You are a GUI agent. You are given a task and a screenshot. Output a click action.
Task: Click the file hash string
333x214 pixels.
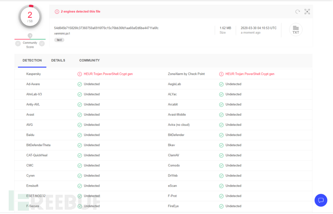(106, 28)
